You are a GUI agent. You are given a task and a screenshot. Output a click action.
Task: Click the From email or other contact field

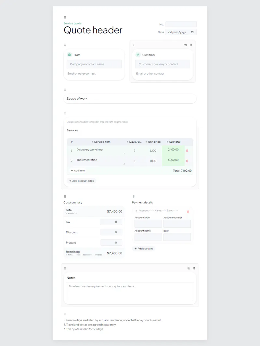point(94,74)
